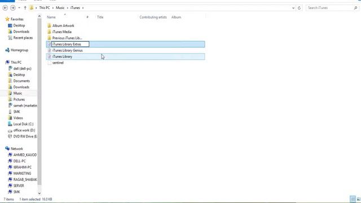Select This PC in the address path
361x203 pixels.
[x=45, y=8]
